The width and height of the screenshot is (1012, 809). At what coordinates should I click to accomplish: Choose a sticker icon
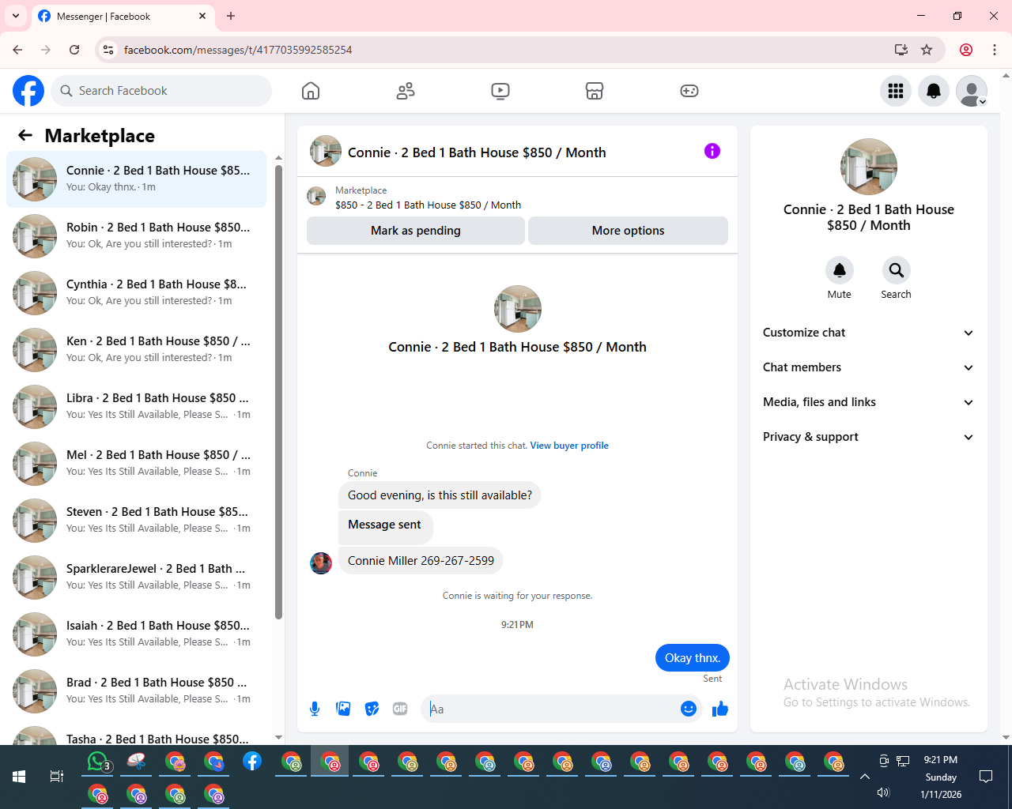(x=372, y=709)
